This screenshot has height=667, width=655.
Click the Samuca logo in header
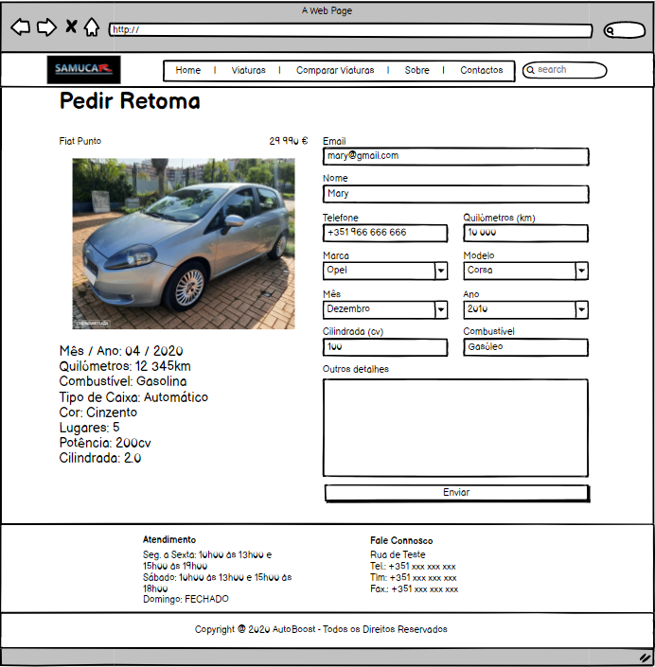click(84, 70)
